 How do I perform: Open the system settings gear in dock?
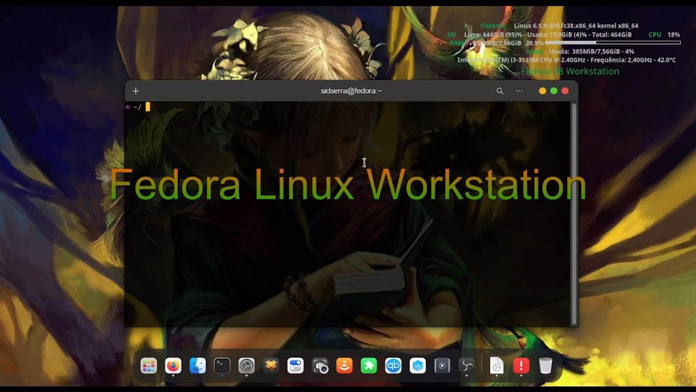pos(246,366)
